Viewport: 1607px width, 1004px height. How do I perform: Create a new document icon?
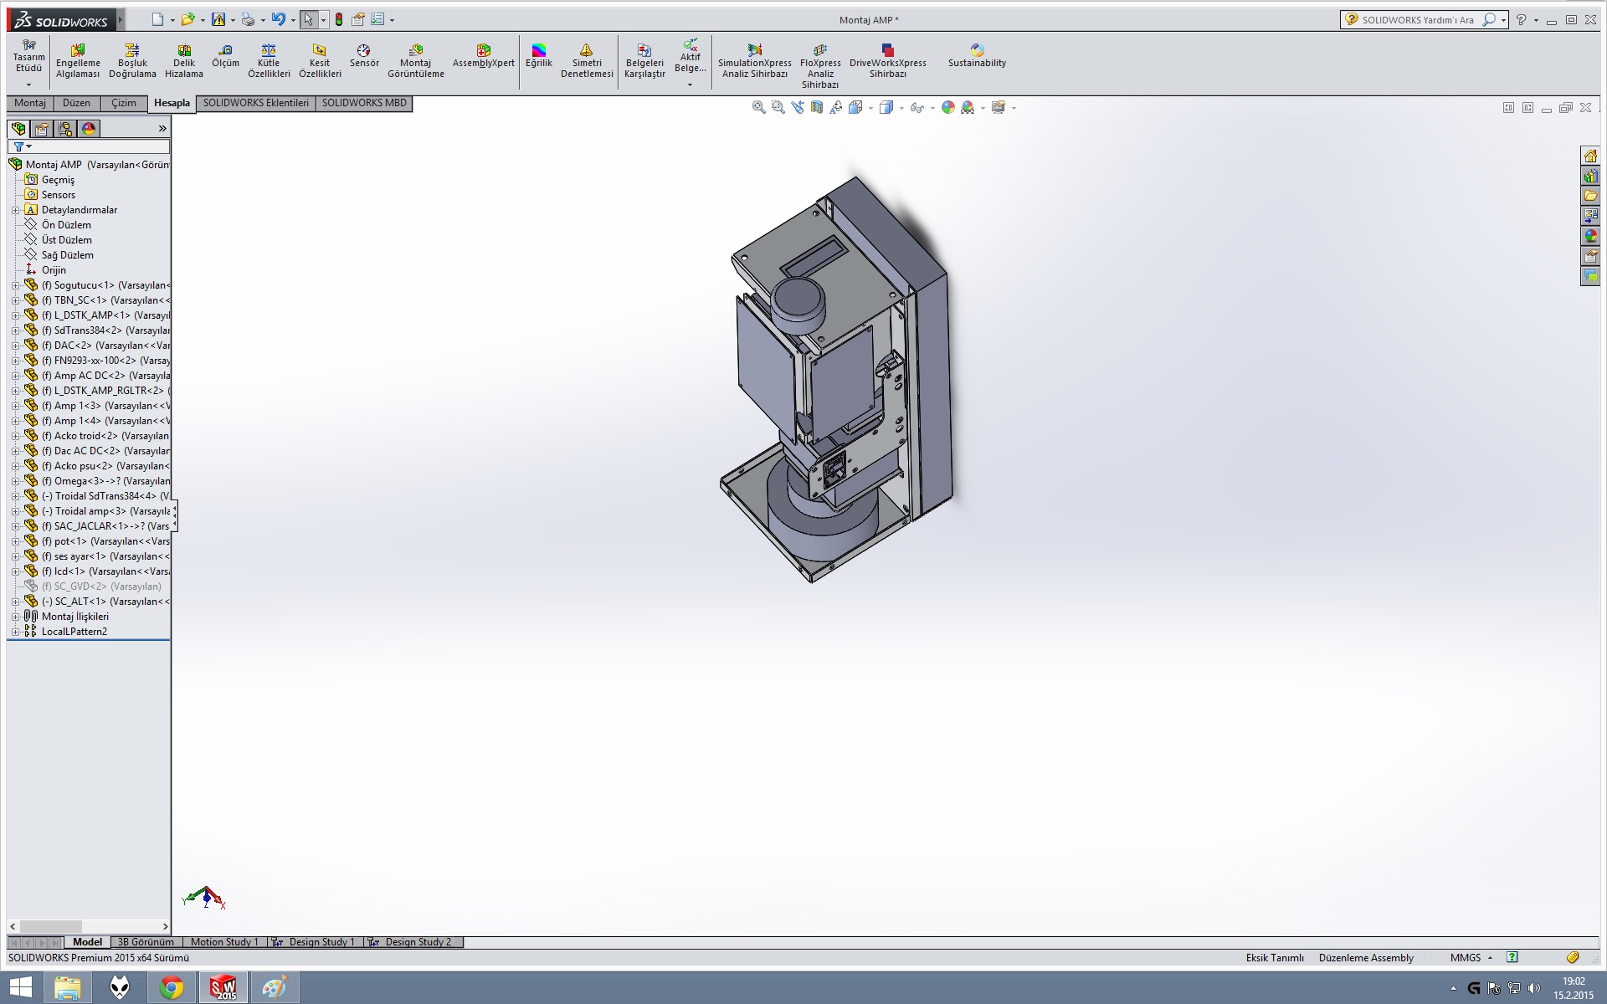157,19
